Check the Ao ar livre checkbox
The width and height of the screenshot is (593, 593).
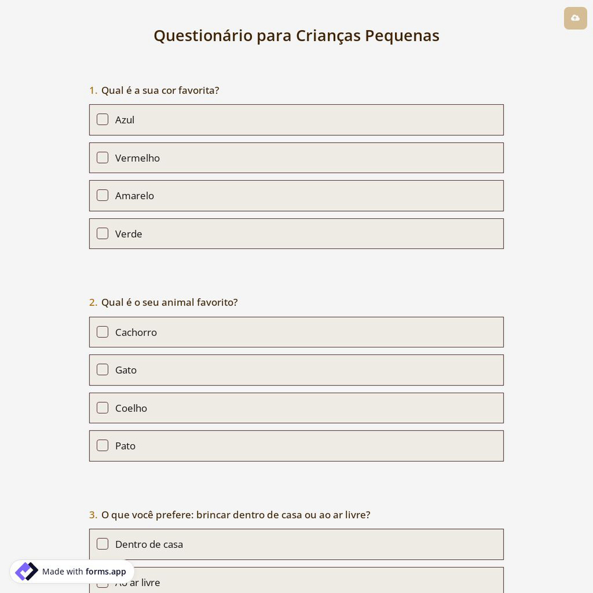point(103,582)
